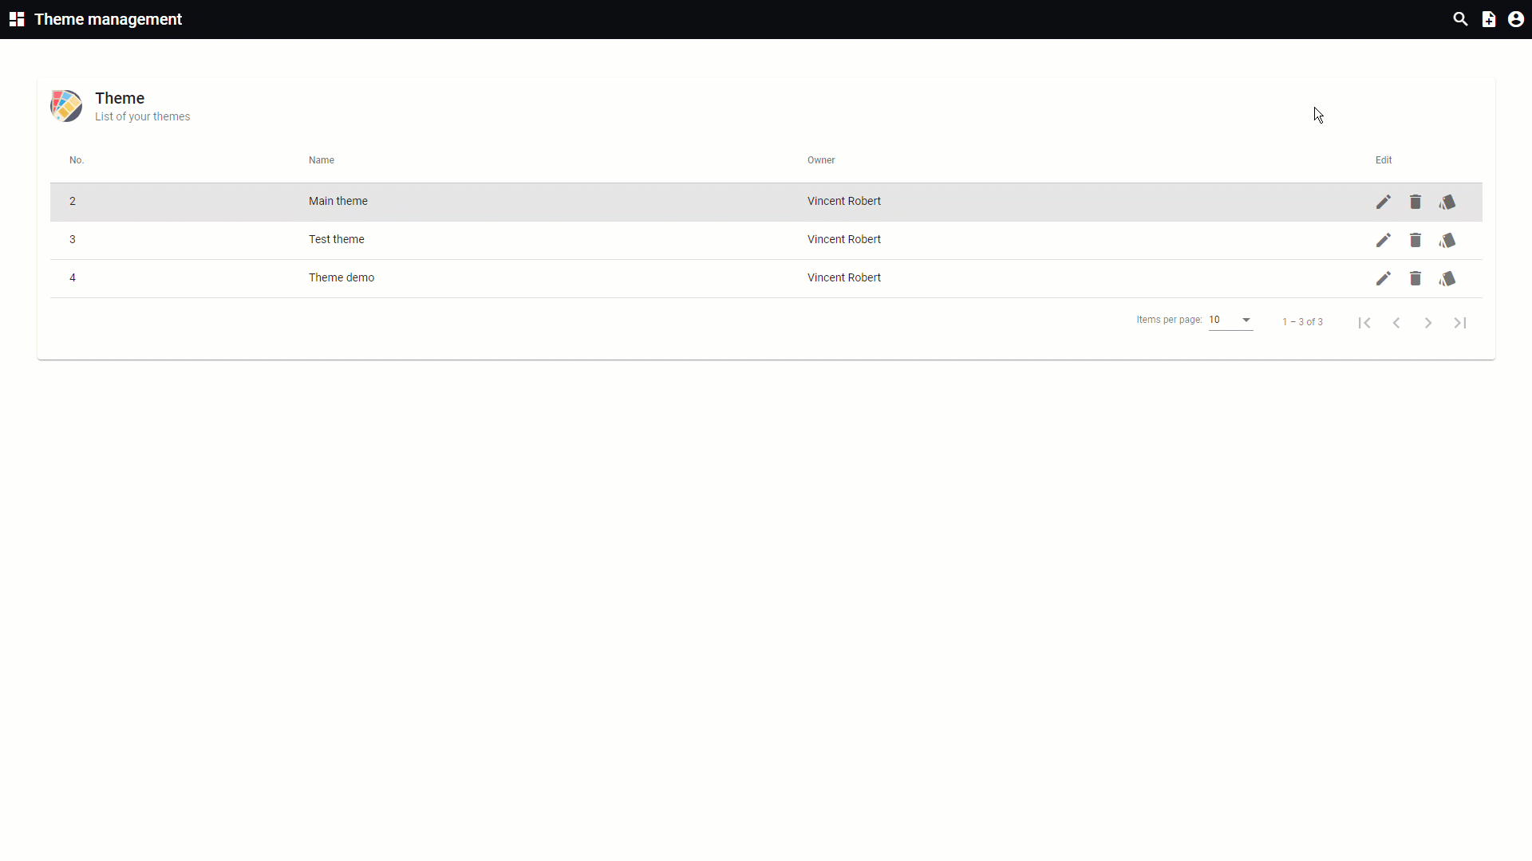
Task: Edit the Test theme with pencil
Action: click(x=1384, y=240)
